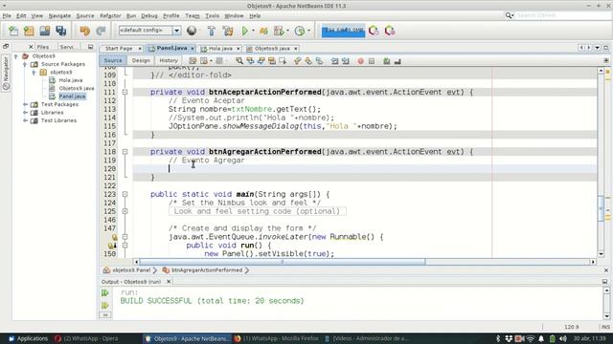Image resolution: width=613 pixels, height=344 pixels.
Task: Open the File menu
Action: coord(7,16)
